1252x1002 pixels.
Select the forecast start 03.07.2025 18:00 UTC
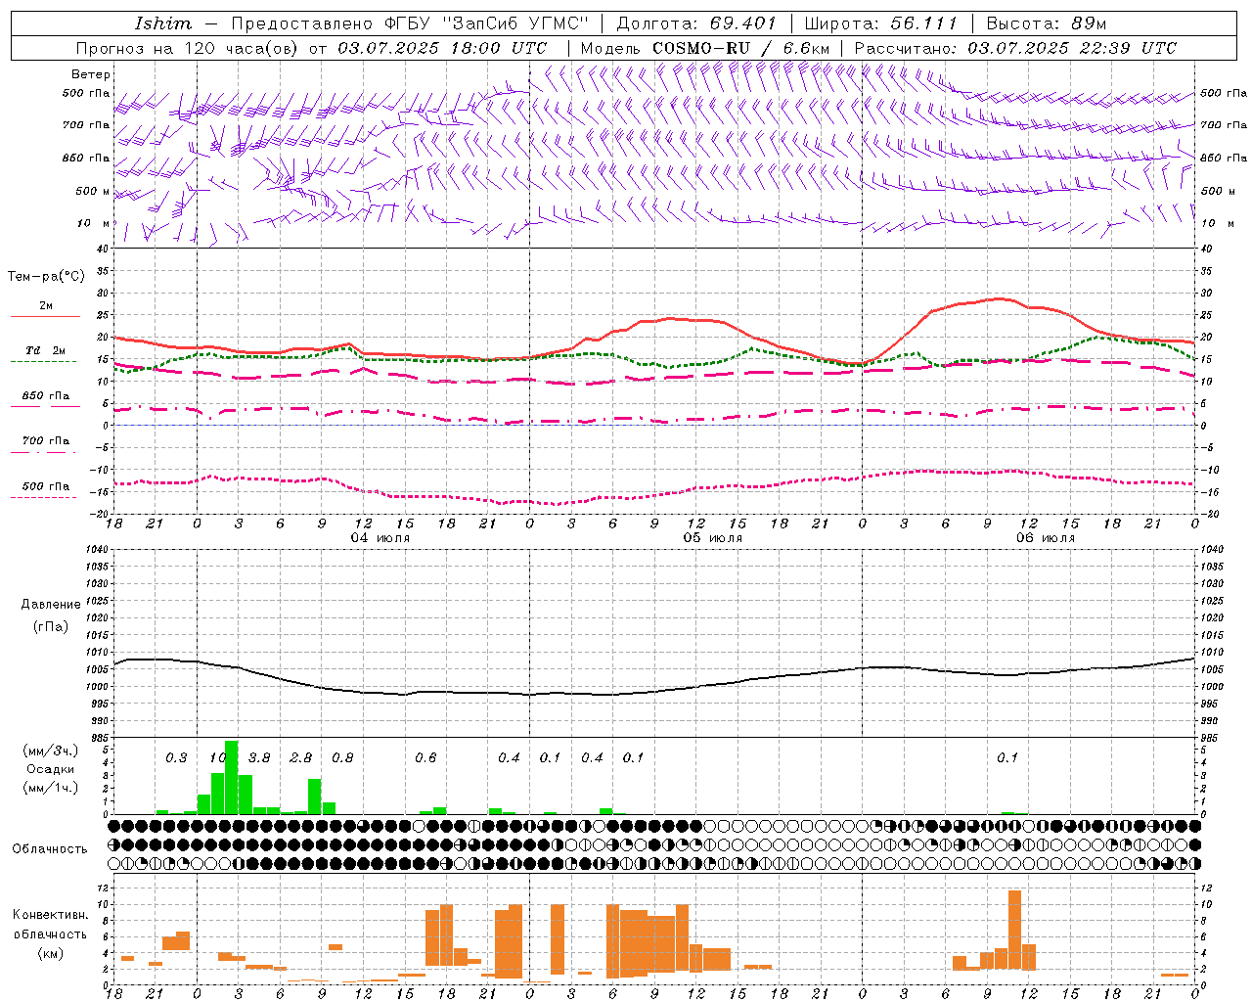(x=442, y=48)
